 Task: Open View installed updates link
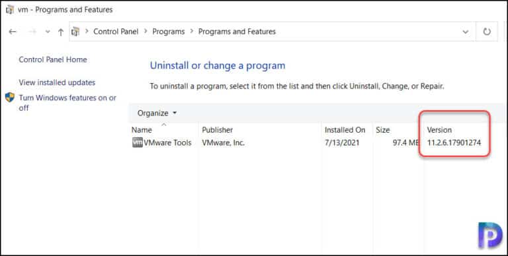click(57, 82)
